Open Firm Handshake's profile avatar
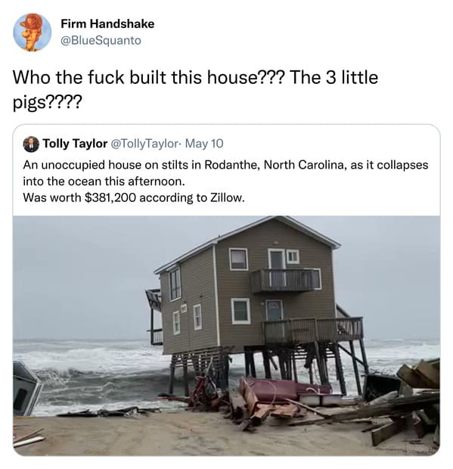Viewport: 453px width, 469px height. click(x=33, y=33)
